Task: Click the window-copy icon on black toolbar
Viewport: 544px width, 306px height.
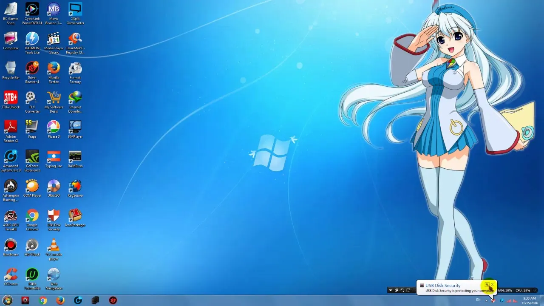Action: 397,290
